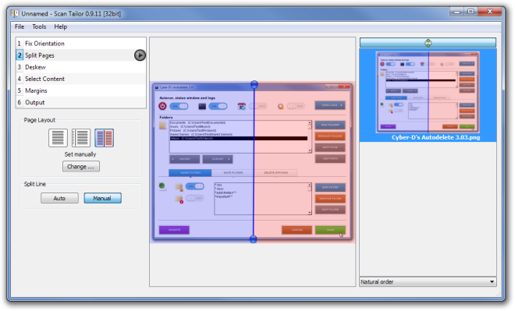Select Select Content stage

point(81,79)
